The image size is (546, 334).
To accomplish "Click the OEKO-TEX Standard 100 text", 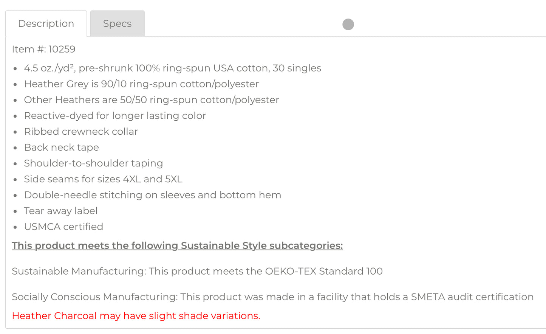I will click(x=324, y=271).
